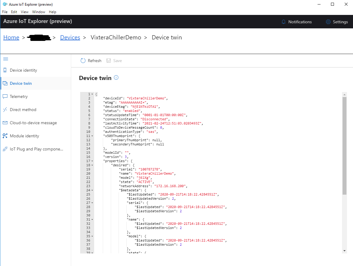Viewport: 353px width, 266px height.
Task: Click the Refresh button label
Action: (x=94, y=61)
